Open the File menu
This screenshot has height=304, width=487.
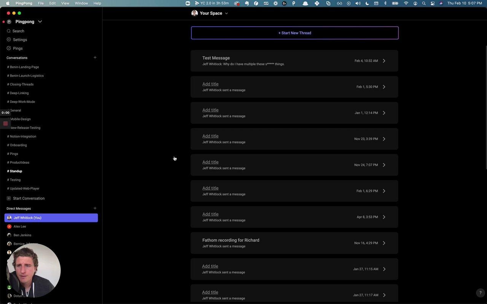[41, 3]
